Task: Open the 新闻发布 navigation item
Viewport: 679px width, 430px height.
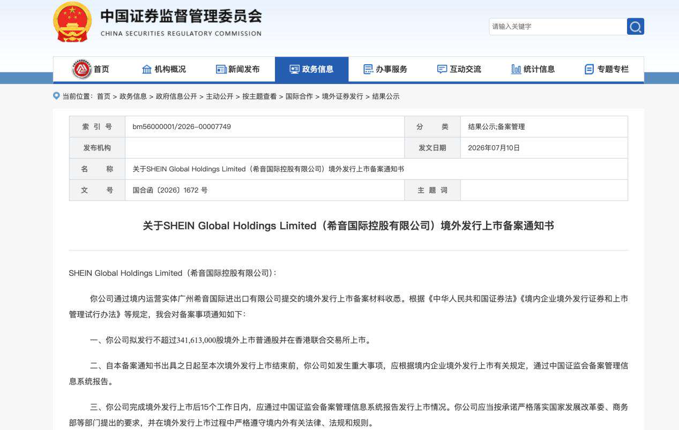Action: coord(244,69)
